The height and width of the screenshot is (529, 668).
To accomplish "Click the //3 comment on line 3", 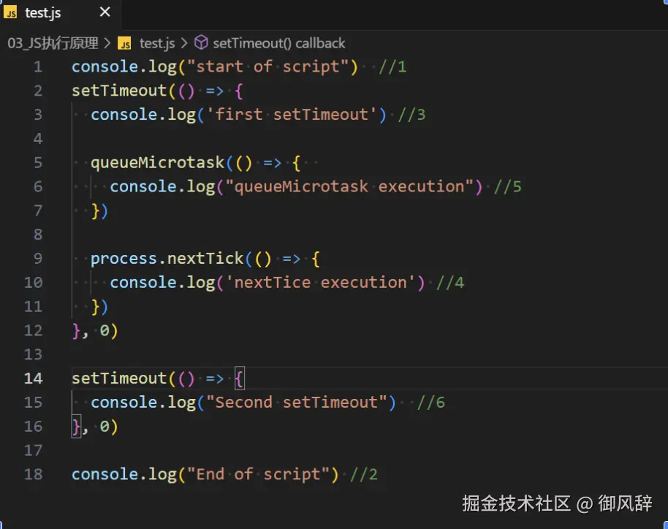I will point(411,115).
